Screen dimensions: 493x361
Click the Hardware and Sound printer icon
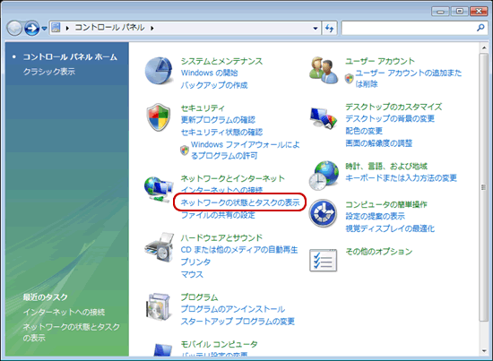160,247
